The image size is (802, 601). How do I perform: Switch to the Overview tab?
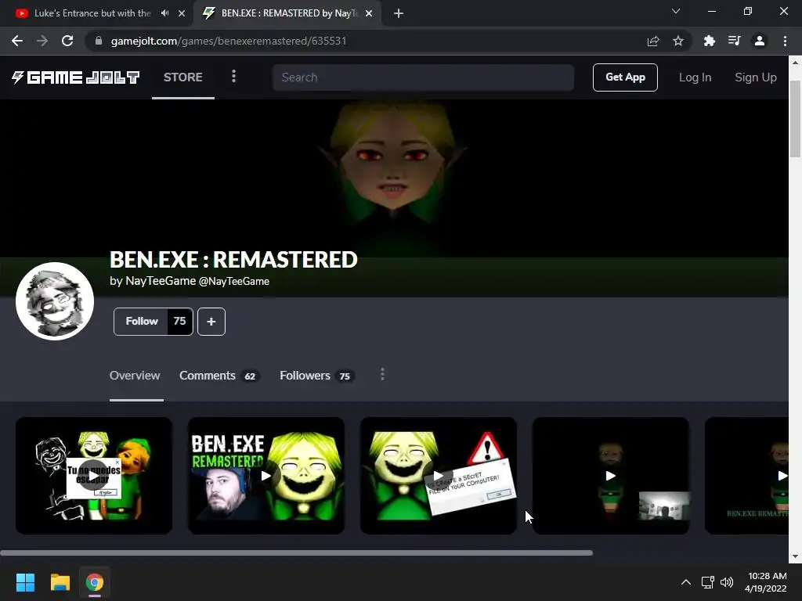(135, 376)
